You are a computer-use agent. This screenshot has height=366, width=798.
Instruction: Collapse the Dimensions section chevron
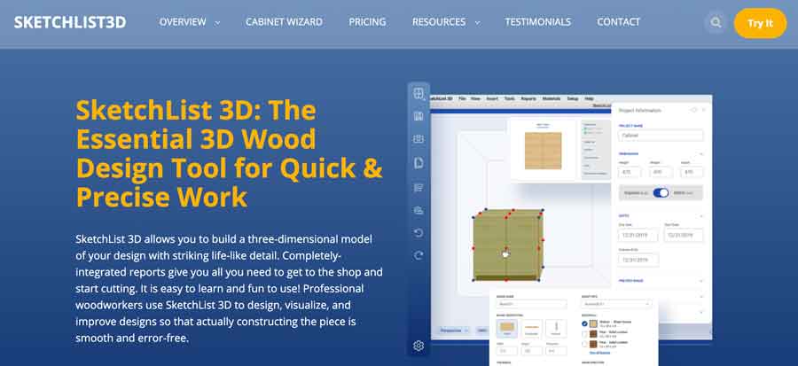700,153
